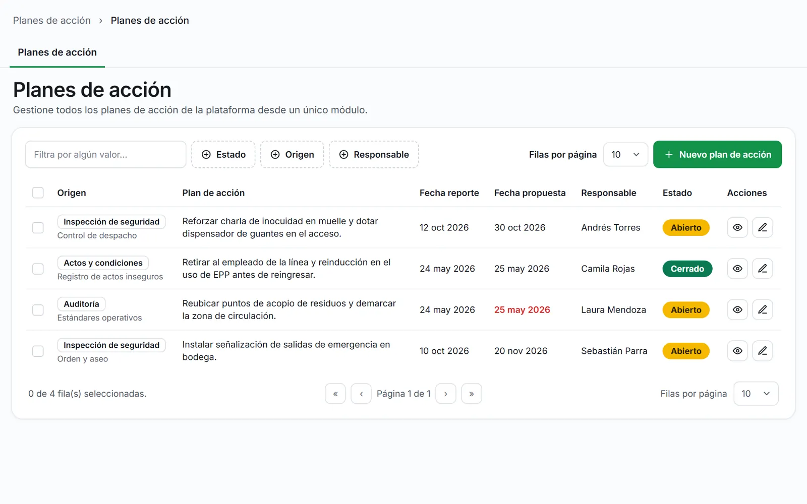Click the Abierto badge for Laura Mendoza
This screenshot has width=807, height=504.
pos(686,310)
